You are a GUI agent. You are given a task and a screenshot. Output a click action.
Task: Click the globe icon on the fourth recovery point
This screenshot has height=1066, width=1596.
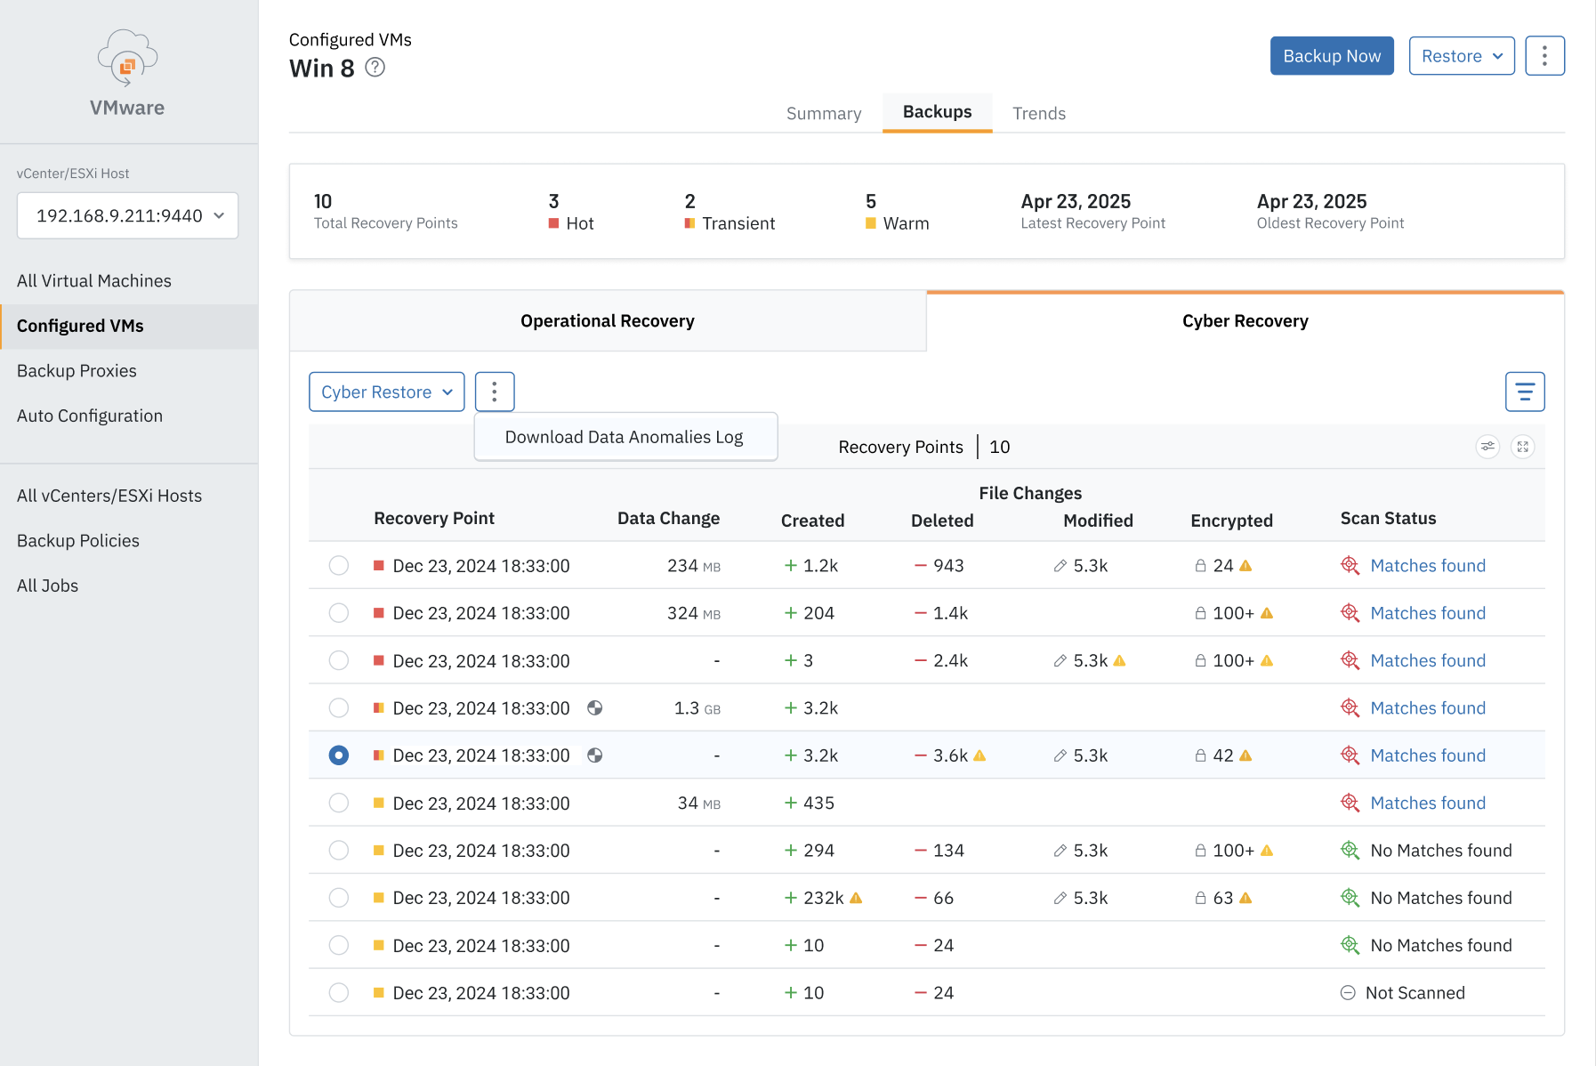tap(594, 708)
